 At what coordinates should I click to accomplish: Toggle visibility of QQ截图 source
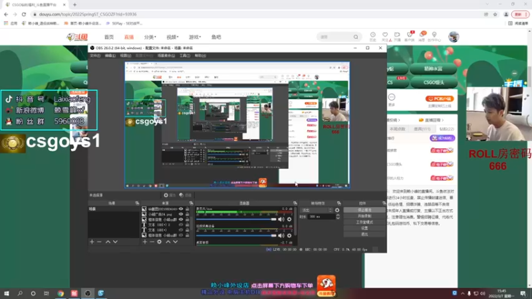tap(181, 209)
